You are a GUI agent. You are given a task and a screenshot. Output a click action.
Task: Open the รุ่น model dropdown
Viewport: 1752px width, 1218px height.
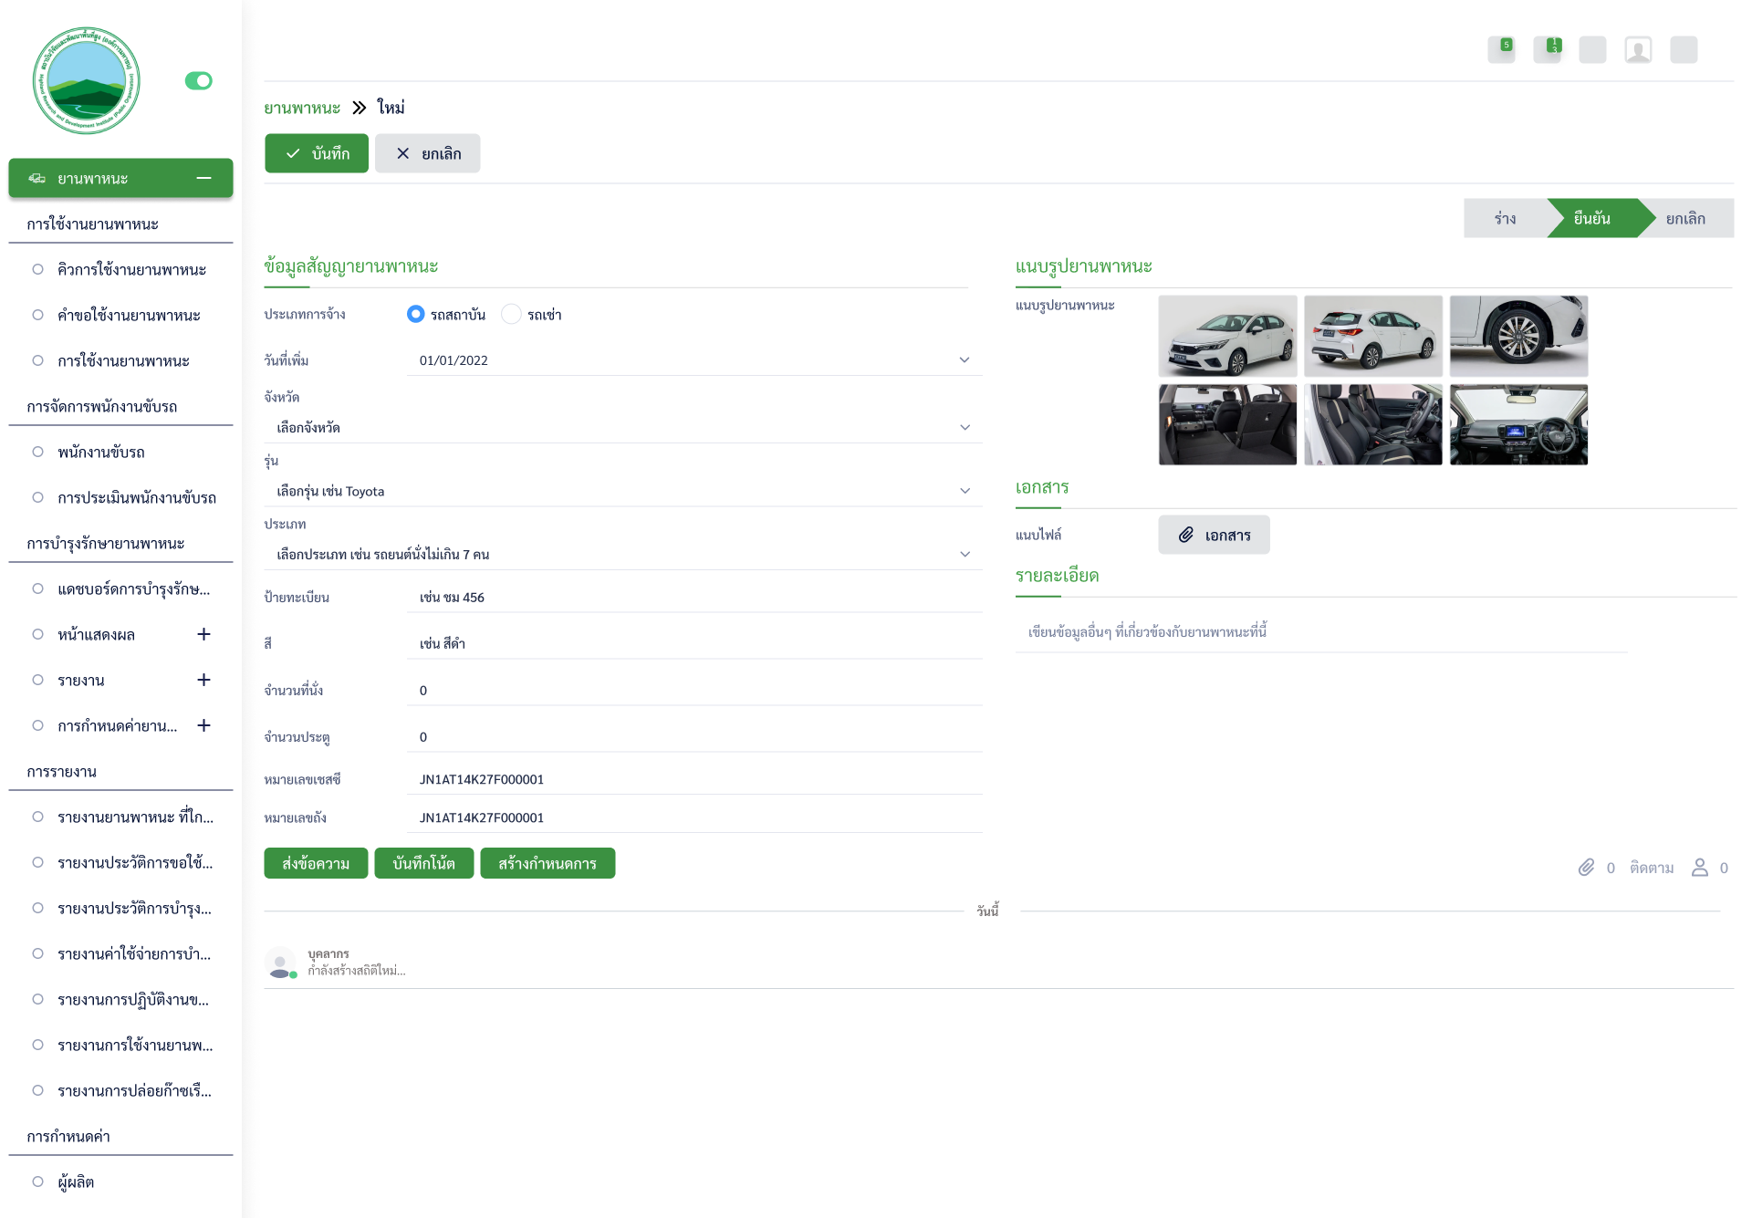pyautogui.click(x=620, y=491)
